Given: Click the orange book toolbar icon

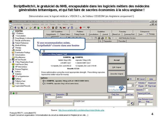Looking at the screenshot, I should click(x=53, y=28).
